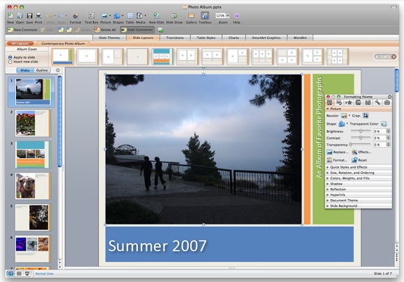The image size is (404, 282).
Task: Open the Scrapbook tab in Formatting Palette
Action: point(358,103)
